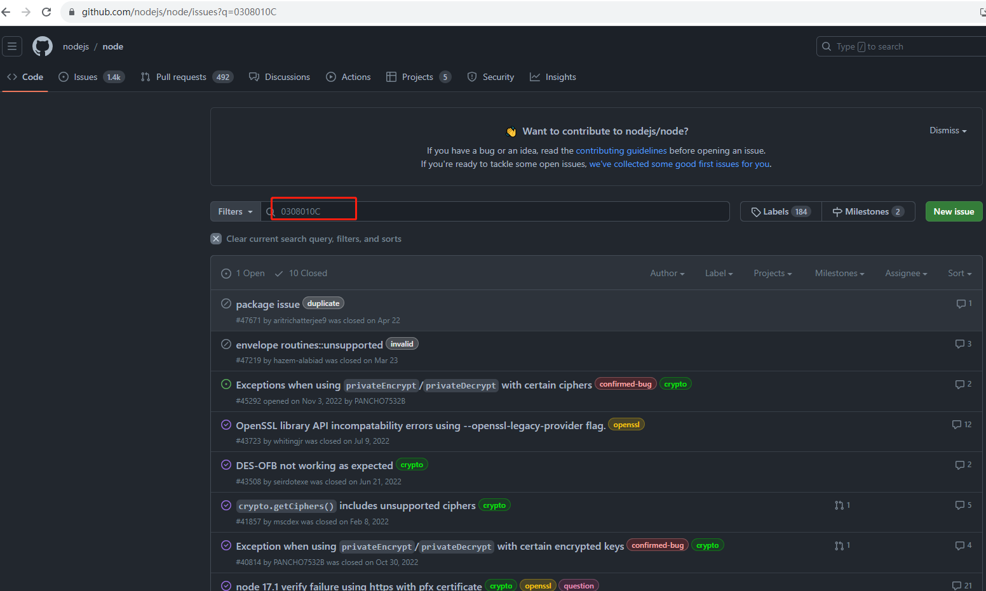
Task: Open the Insights tab
Action: coord(553,77)
